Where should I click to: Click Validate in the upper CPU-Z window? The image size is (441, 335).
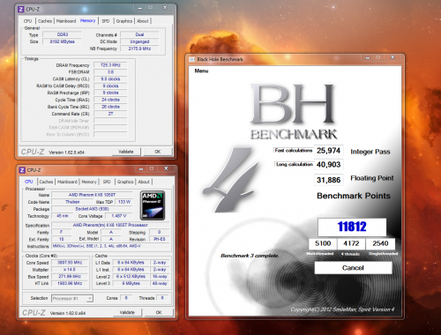[126, 152]
